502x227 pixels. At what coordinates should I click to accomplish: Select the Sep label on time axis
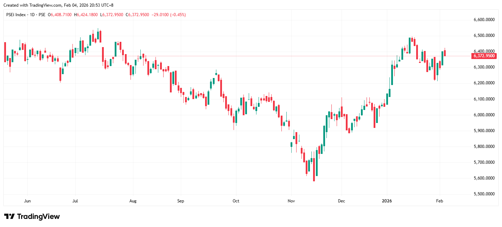click(x=180, y=201)
